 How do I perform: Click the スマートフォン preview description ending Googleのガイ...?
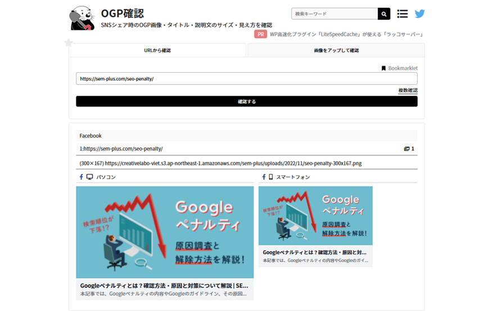pyautogui.click(x=315, y=261)
